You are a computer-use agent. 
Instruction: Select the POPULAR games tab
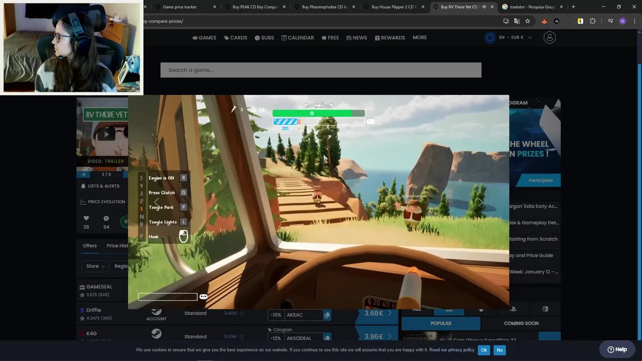click(441, 323)
